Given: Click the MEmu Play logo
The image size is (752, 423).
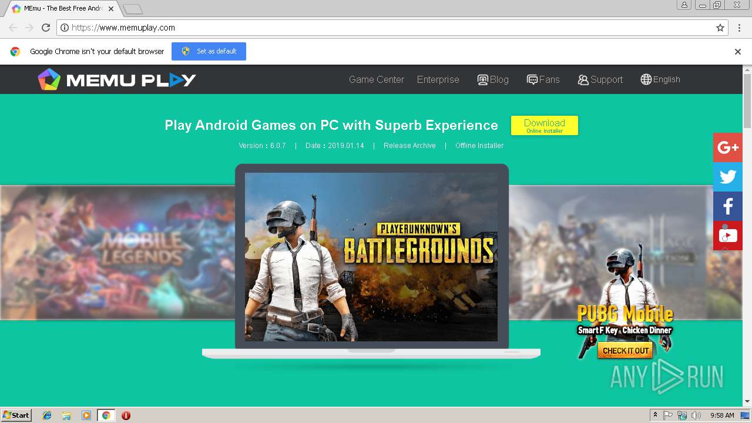Looking at the screenshot, I should tap(117, 79).
